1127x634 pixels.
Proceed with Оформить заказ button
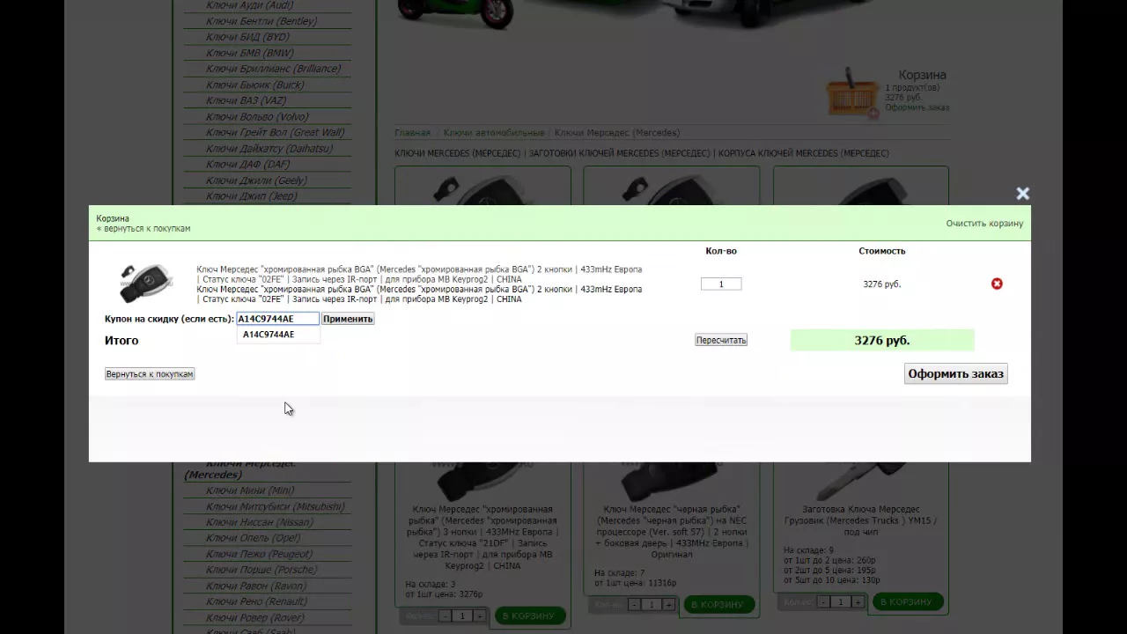956,373
